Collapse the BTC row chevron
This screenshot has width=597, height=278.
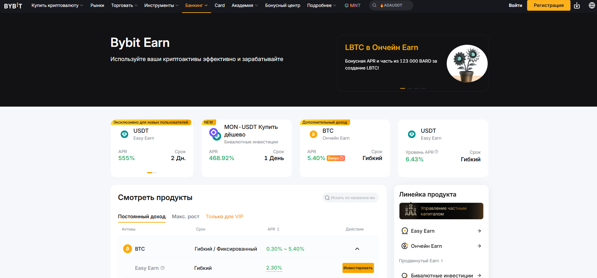click(x=357, y=249)
